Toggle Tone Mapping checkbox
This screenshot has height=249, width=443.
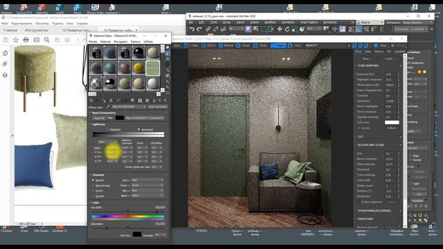pyautogui.click(x=400, y=66)
